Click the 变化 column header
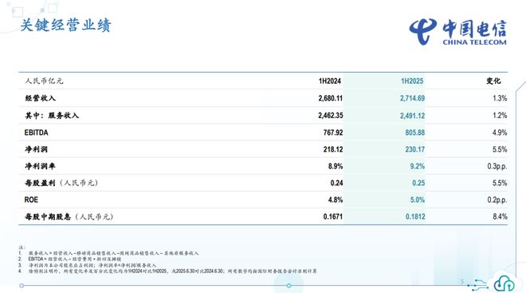Viewport: 526px width, 293px height. [x=493, y=81]
